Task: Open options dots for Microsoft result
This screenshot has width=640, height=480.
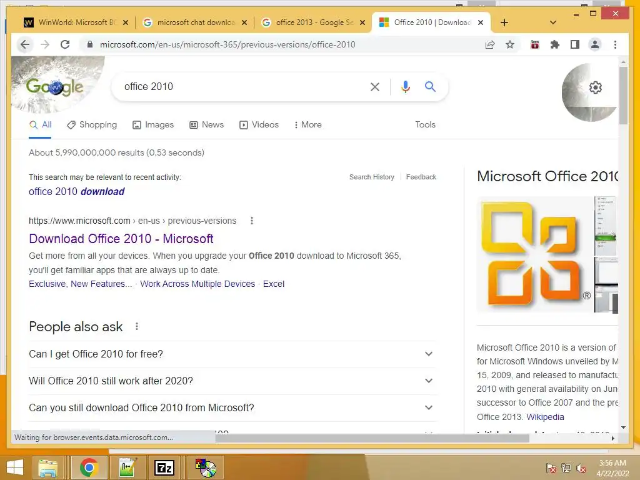Action: click(252, 221)
